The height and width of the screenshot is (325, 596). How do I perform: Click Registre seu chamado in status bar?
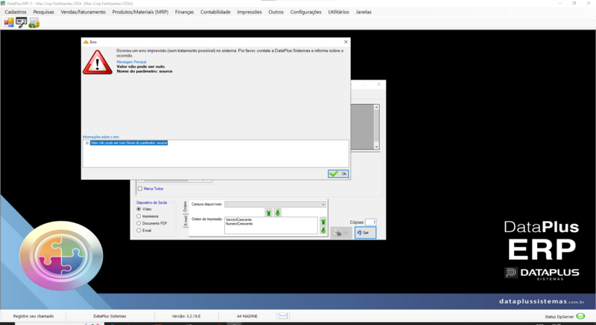(34, 316)
